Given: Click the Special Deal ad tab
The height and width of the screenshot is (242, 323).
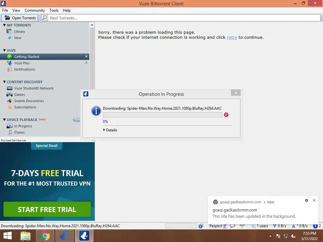Looking at the screenshot, I should pos(47,146).
